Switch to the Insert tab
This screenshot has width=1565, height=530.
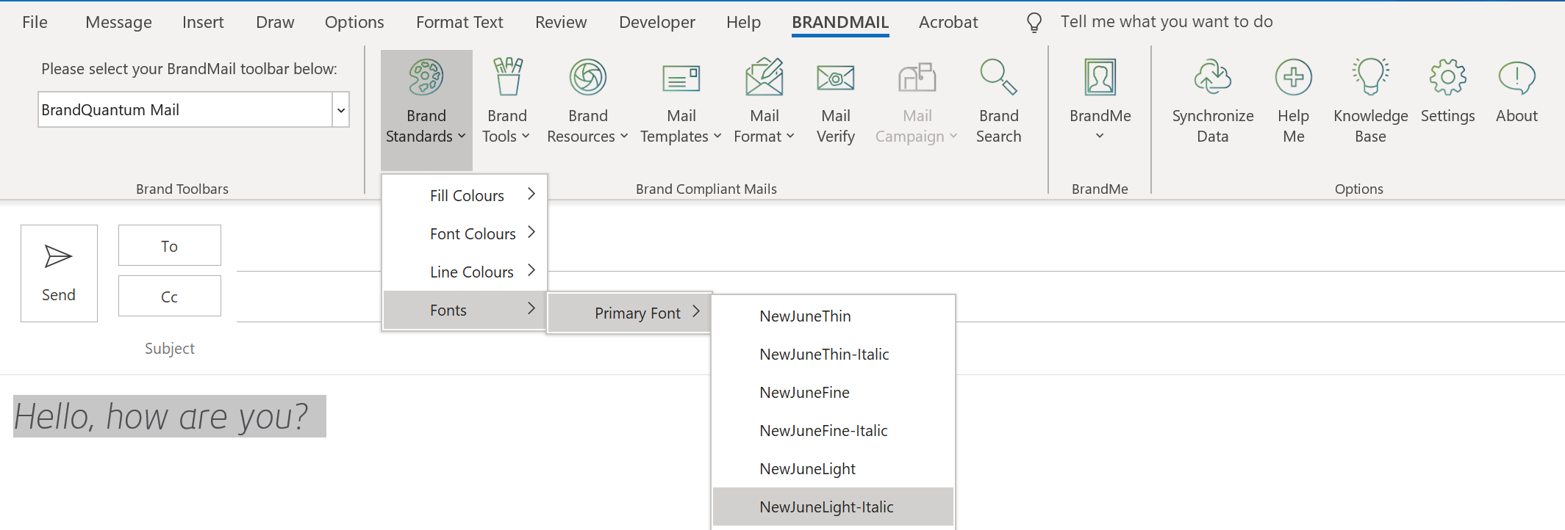(x=203, y=23)
